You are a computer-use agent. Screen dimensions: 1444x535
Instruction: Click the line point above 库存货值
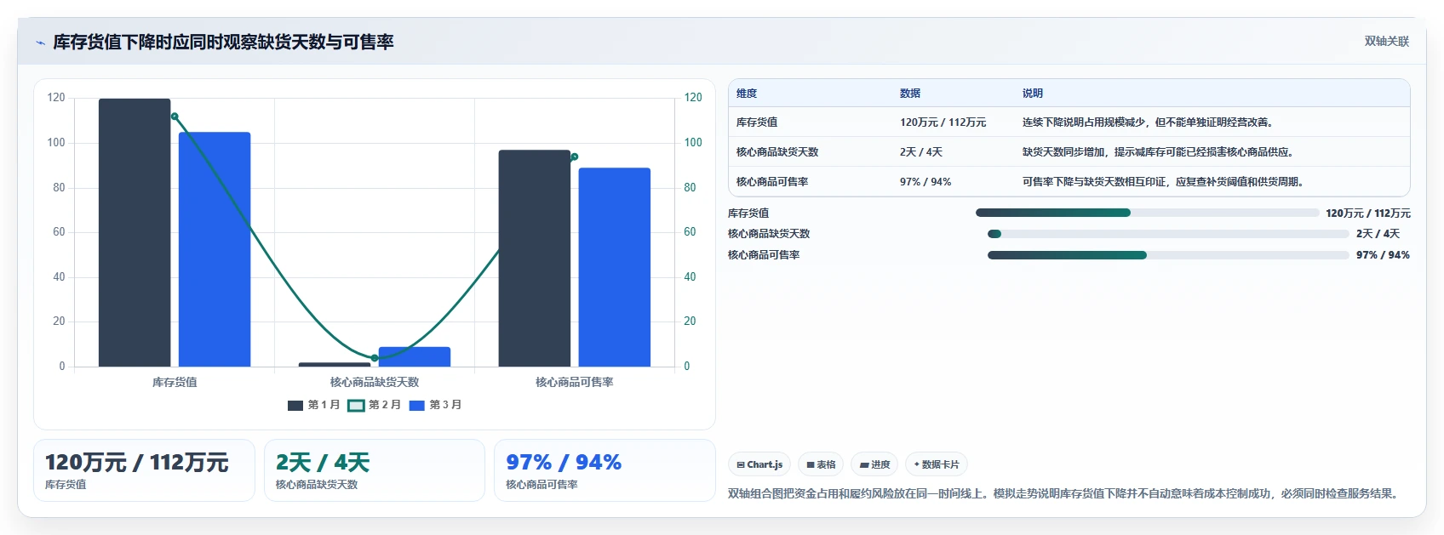175,117
